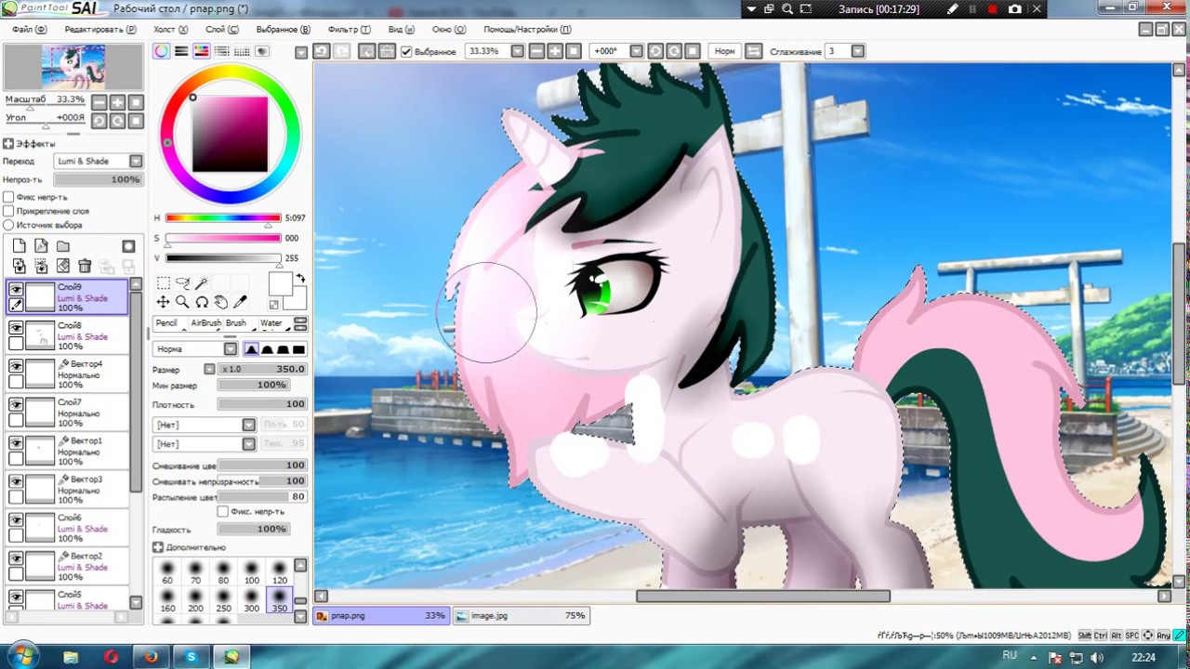Select Источник выбора radio option
The width and height of the screenshot is (1190, 669).
point(8,225)
